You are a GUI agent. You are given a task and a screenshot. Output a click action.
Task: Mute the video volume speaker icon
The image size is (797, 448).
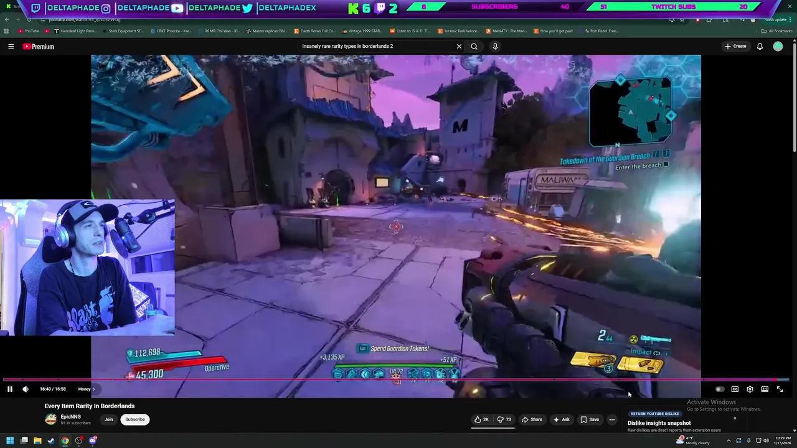coord(26,389)
